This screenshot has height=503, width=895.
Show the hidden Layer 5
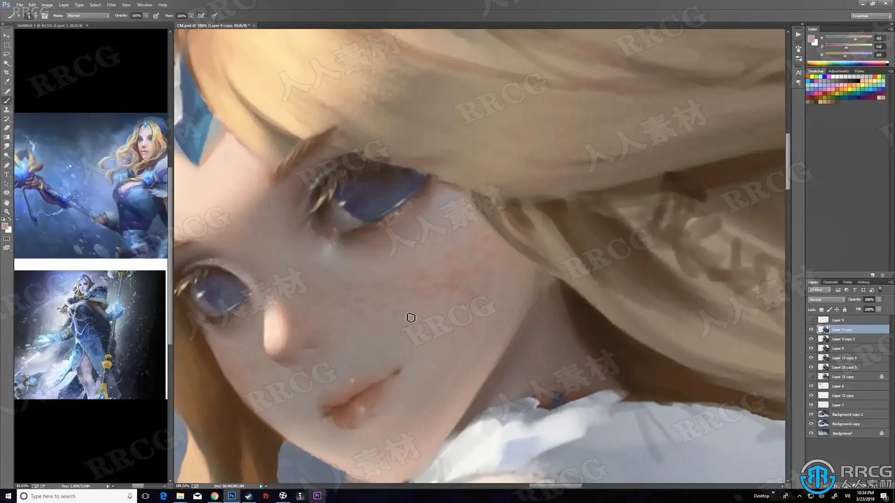(x=811, y=320)
